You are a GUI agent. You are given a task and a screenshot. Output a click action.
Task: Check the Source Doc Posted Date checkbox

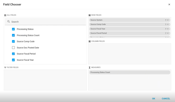point(13,48)
